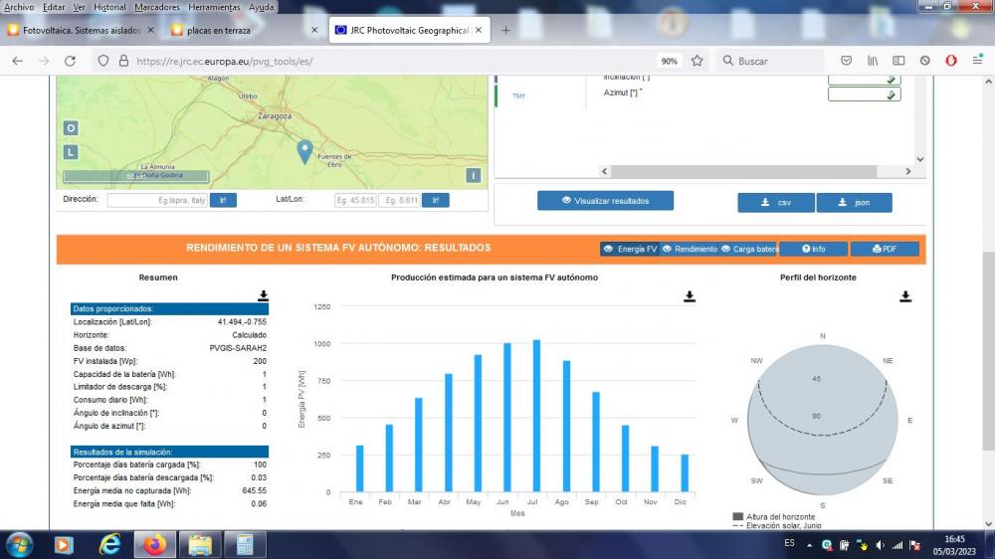Click the horizontal scroll right arrow
This screenshot has width=995, height=559.
[x=908, y=171]
